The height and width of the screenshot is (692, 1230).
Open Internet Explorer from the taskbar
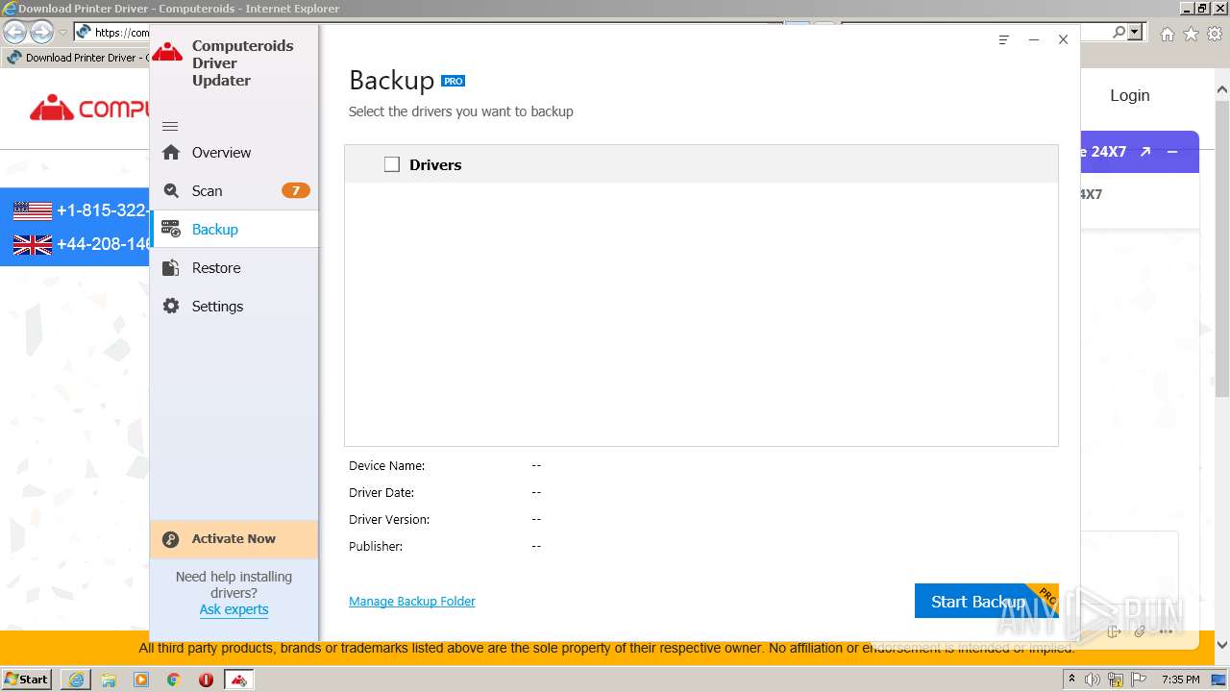(76, 680)
